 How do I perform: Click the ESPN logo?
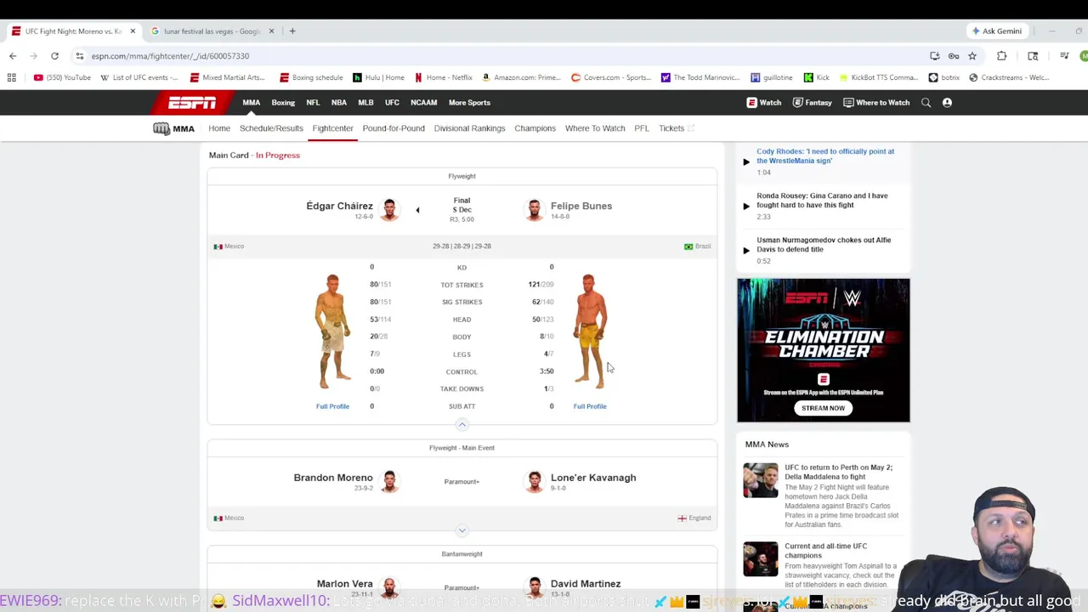coord(191,103)
